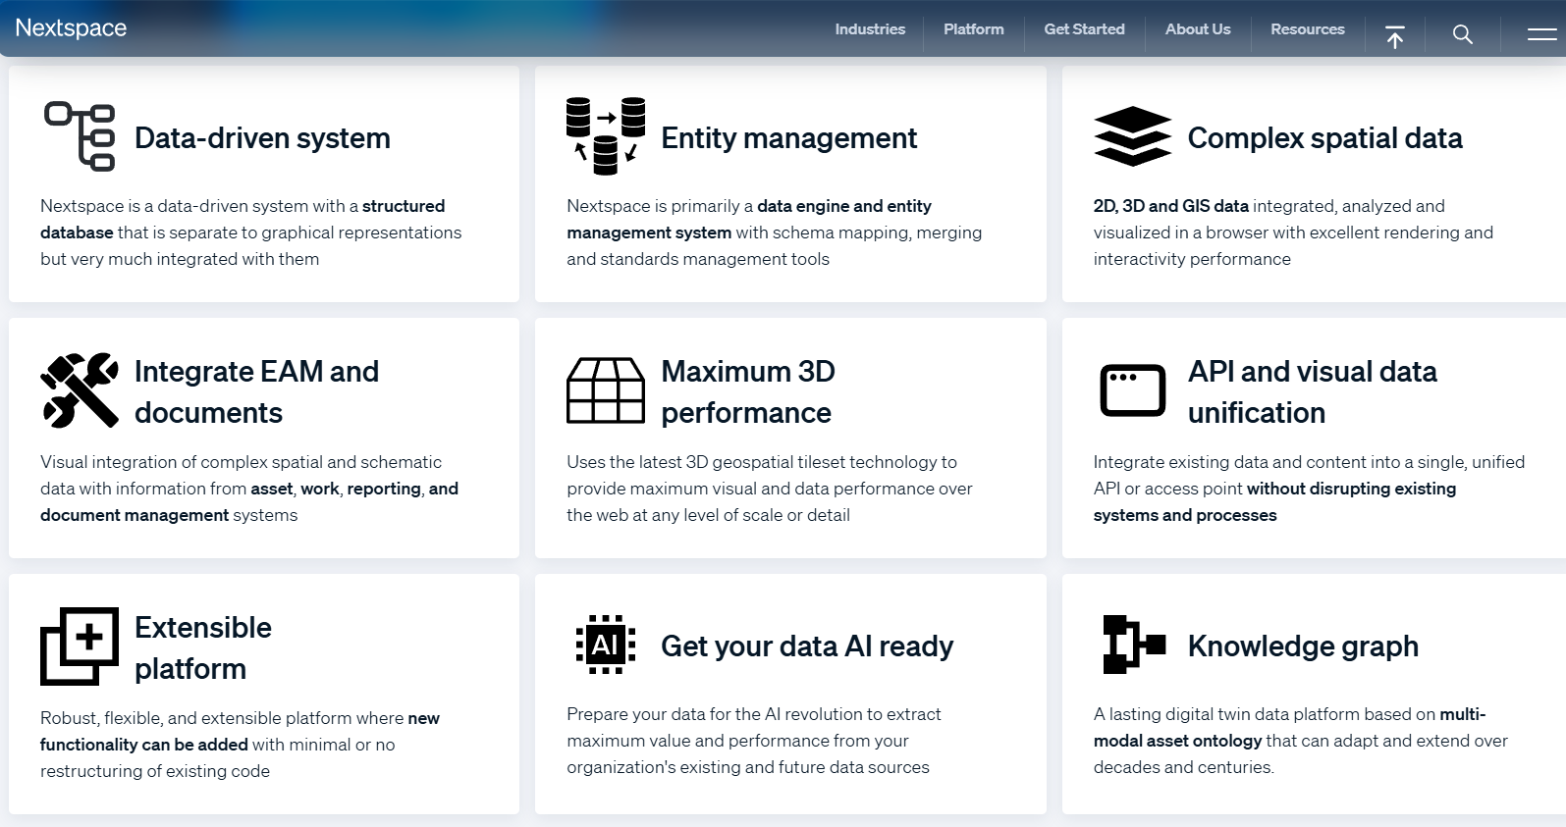Click the AI chip icon
Screen dimensions: 1566x827
(606, 645)
